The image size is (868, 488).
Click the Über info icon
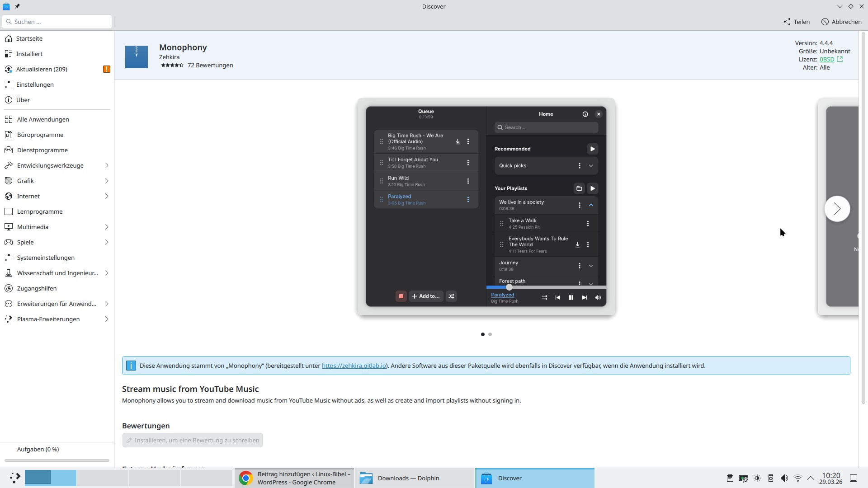click(9, 100)
